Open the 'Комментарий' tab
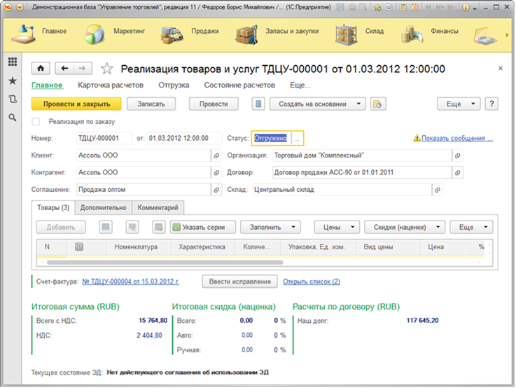Viewport: 516px width, 388px height. [x=158, y=207]
